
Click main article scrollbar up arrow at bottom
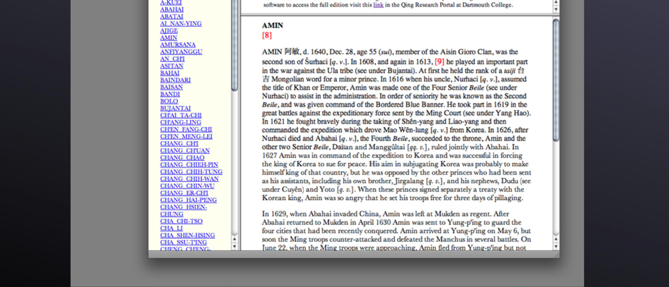pyautogui.click(x=556, y=239)
